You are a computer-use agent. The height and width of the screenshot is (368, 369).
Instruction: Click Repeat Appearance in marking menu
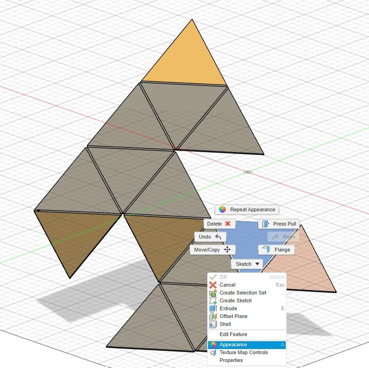(x=247, y=209)
